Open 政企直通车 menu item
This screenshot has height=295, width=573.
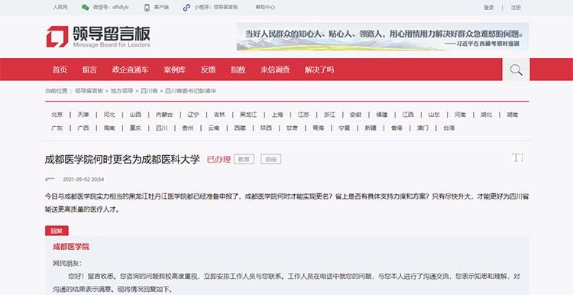click(130, 70)
